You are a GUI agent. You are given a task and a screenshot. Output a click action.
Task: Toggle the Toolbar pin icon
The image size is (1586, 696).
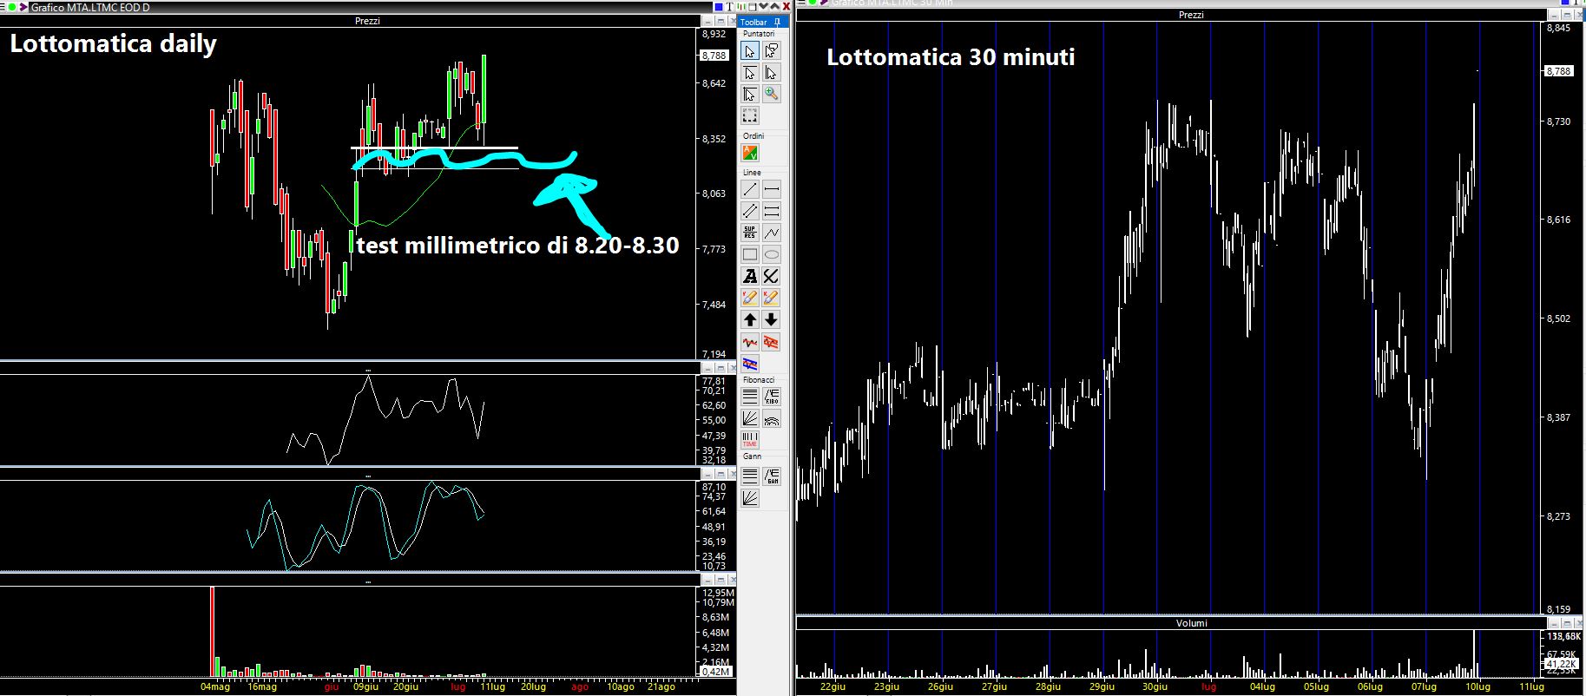777,22
